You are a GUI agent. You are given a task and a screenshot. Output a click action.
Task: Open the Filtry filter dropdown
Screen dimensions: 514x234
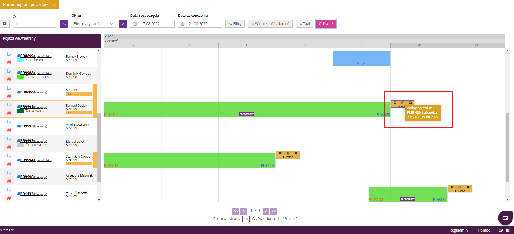[235, 24]
